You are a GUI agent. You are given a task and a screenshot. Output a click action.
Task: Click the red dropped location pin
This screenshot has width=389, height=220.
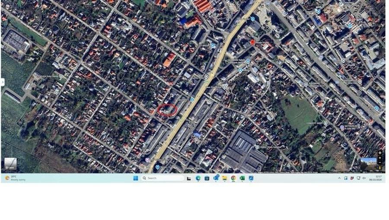[x=252, y=42]
